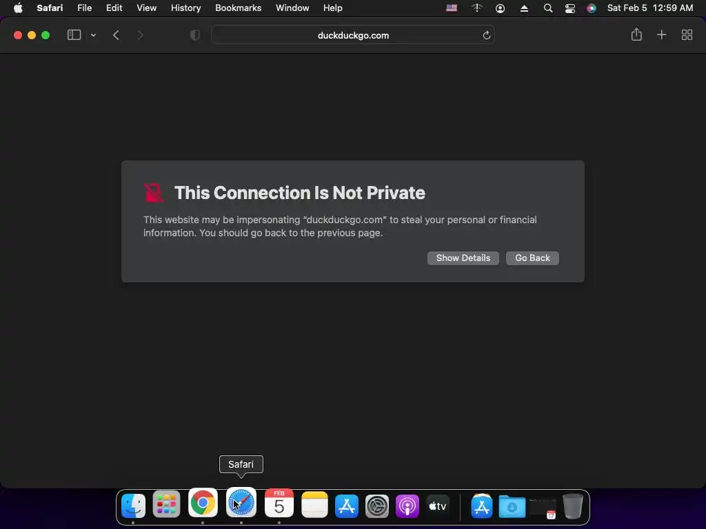This screenshot has height=529, width=706.
Task: Click the duckduckgo.com address bar
Action: [353, 35]
